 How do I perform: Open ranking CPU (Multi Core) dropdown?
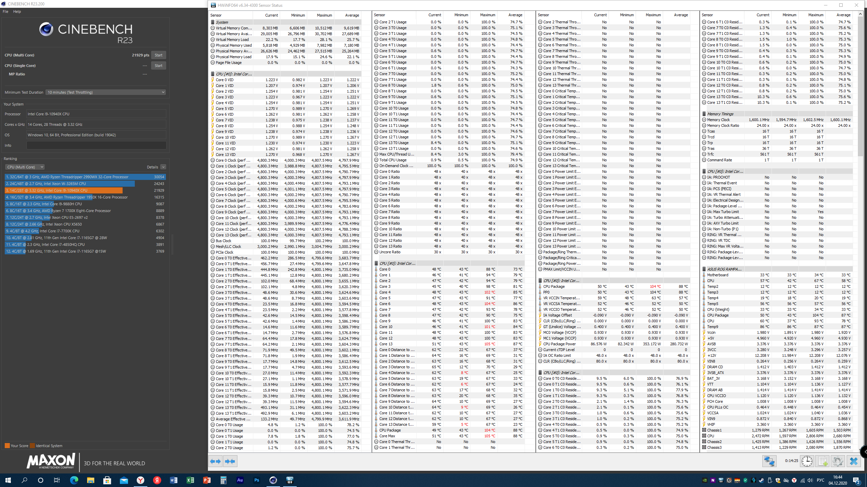(25, 167)
